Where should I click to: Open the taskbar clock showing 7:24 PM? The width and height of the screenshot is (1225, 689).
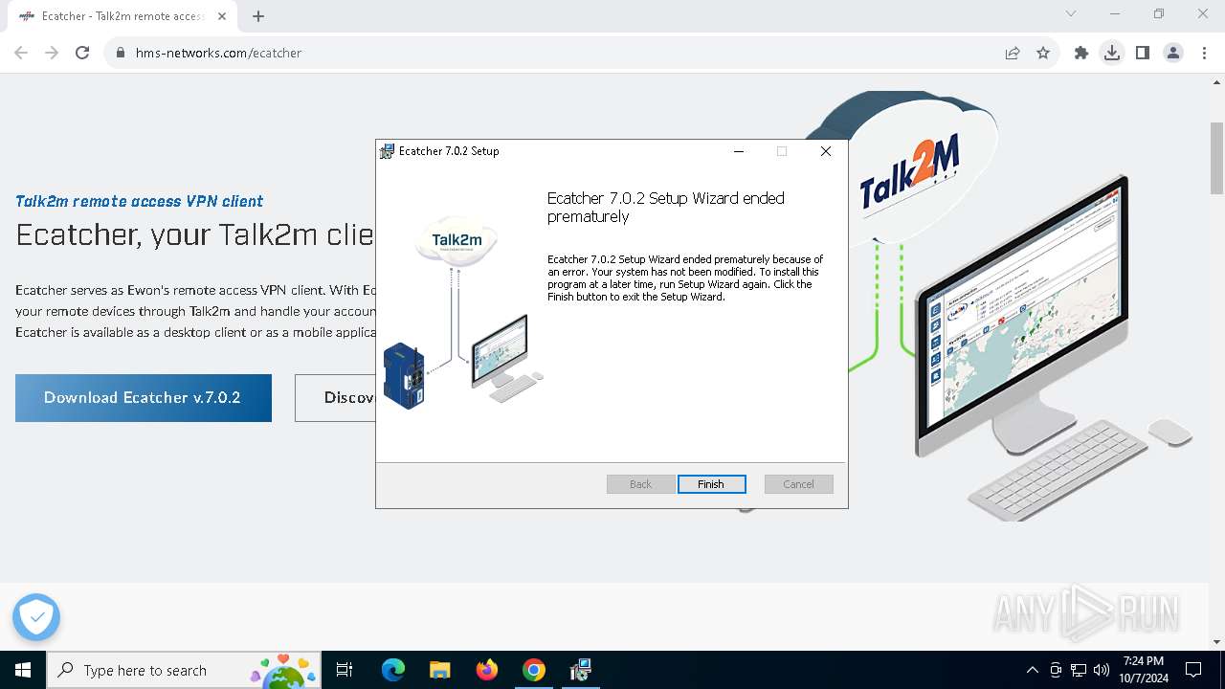(1144, 670)
